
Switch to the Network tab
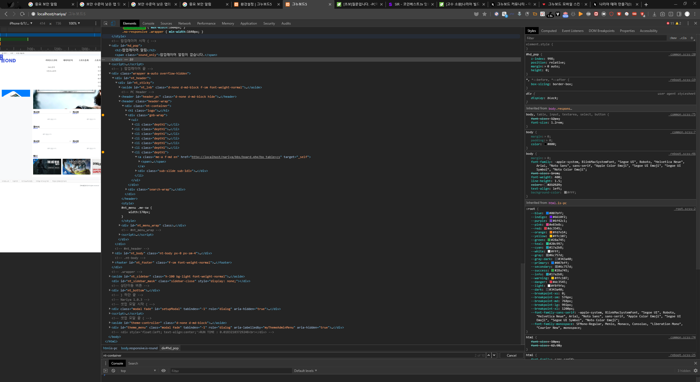[185, 23]
